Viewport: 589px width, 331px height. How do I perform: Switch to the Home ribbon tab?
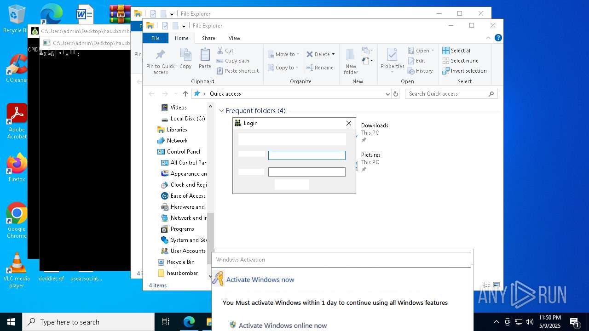click(x=182, y=38)
